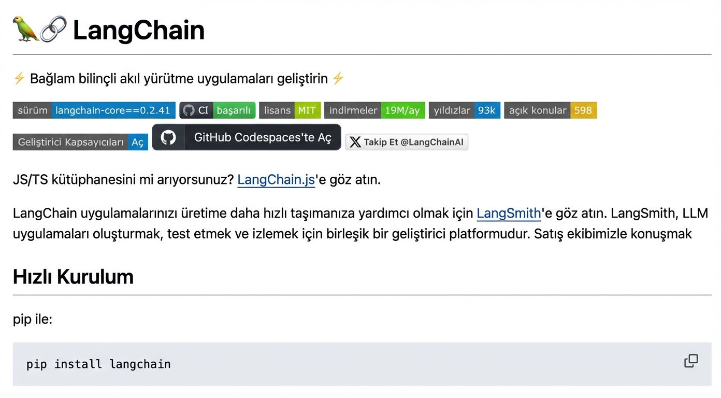
Task: Click the lightning bolt before the tagline
Action: tap(19, 78)
